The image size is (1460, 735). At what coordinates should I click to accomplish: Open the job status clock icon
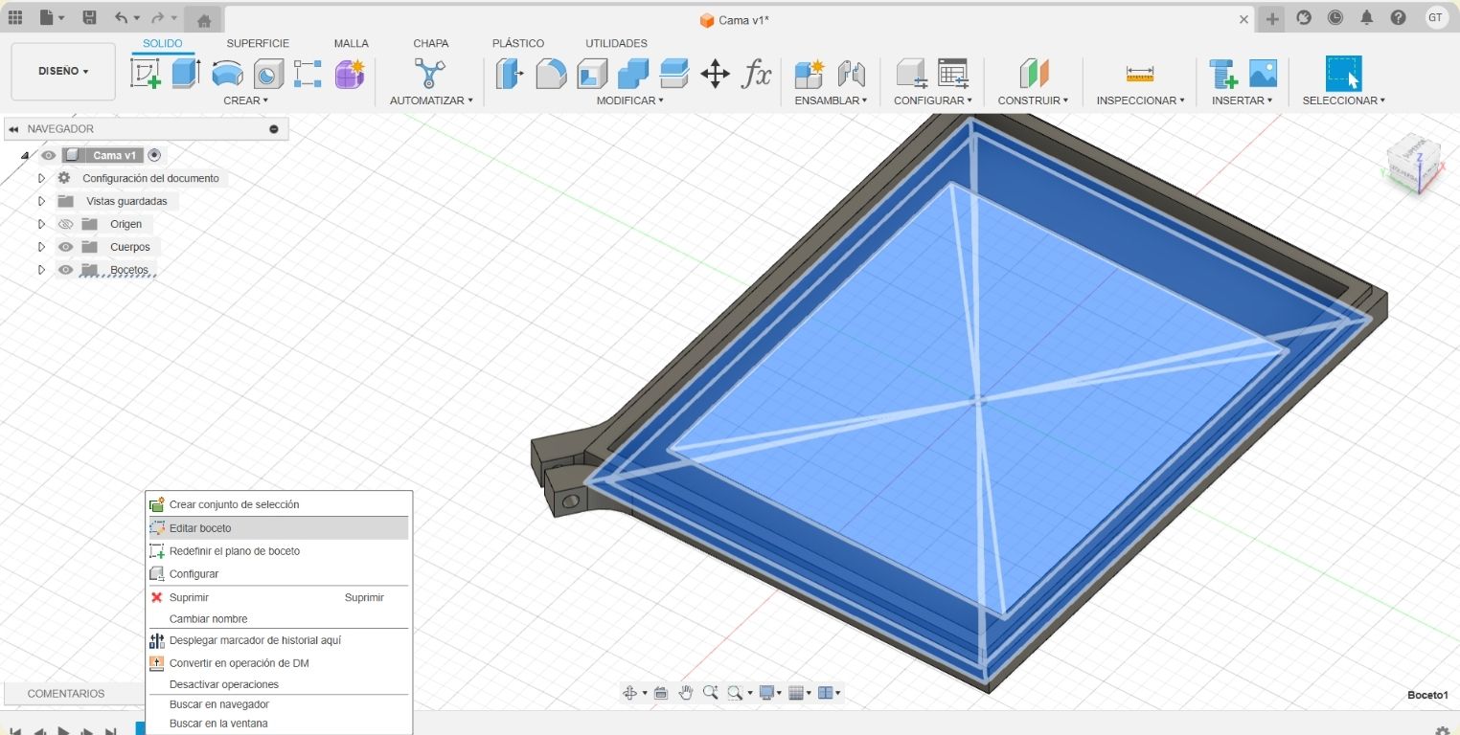(1335, 18)
